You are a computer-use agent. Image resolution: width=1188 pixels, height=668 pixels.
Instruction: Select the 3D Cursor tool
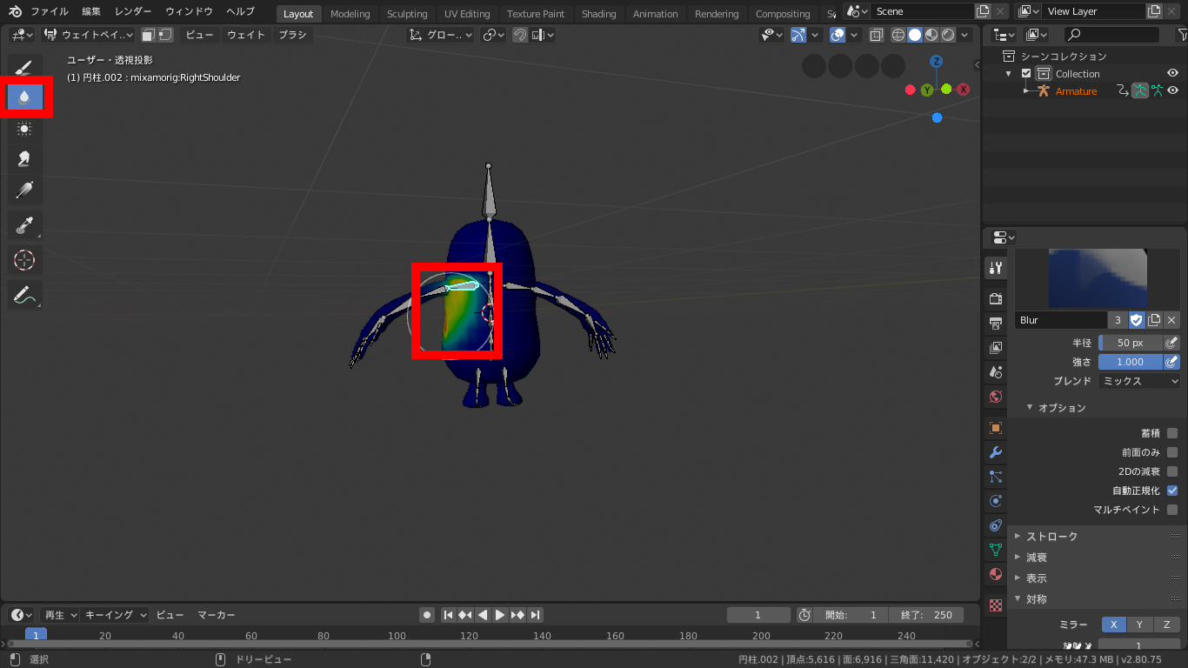(25, 259)
